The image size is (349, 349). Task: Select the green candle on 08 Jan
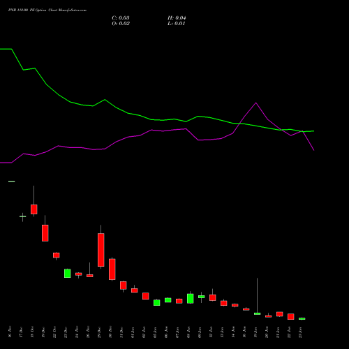click(x=191, y=299)
